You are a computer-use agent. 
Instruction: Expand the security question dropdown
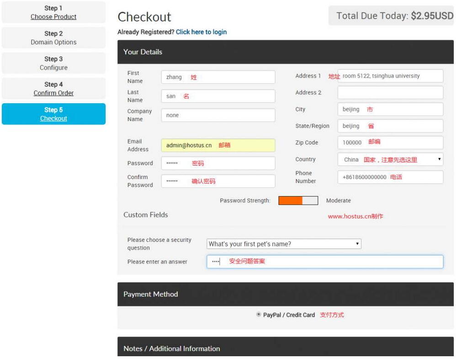pyautogui.click(x=284, y=244)
